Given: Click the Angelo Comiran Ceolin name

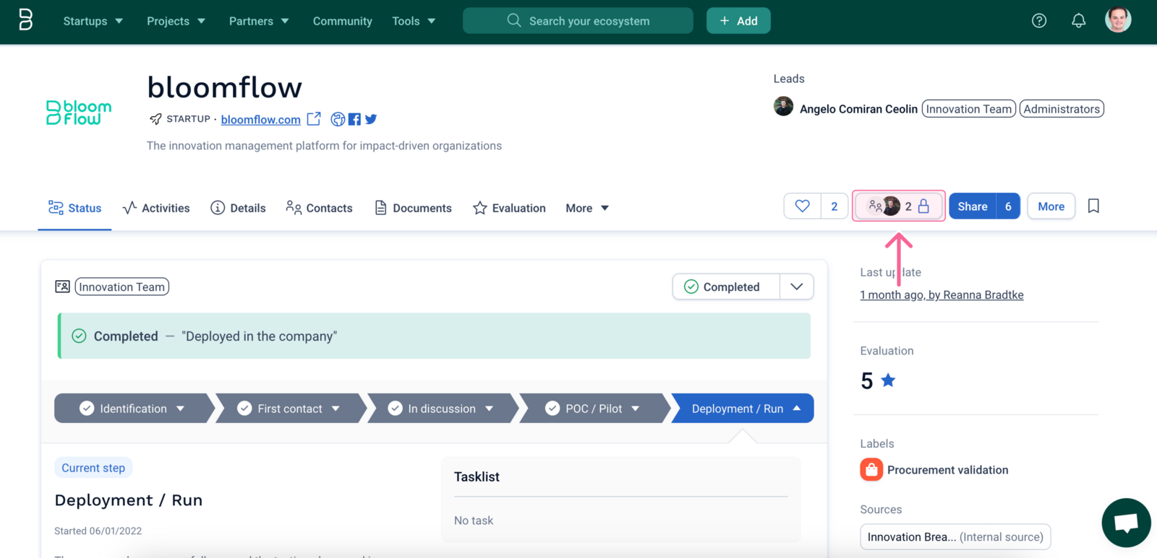Looking at the screenshot, I should point(858,109).
